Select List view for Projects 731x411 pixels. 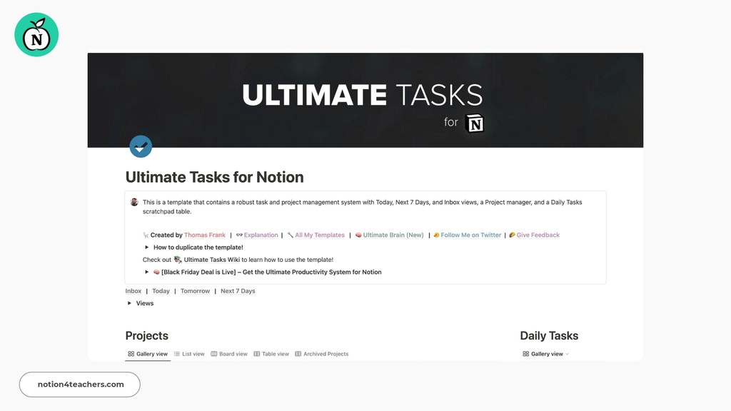(x=189, y=353)
